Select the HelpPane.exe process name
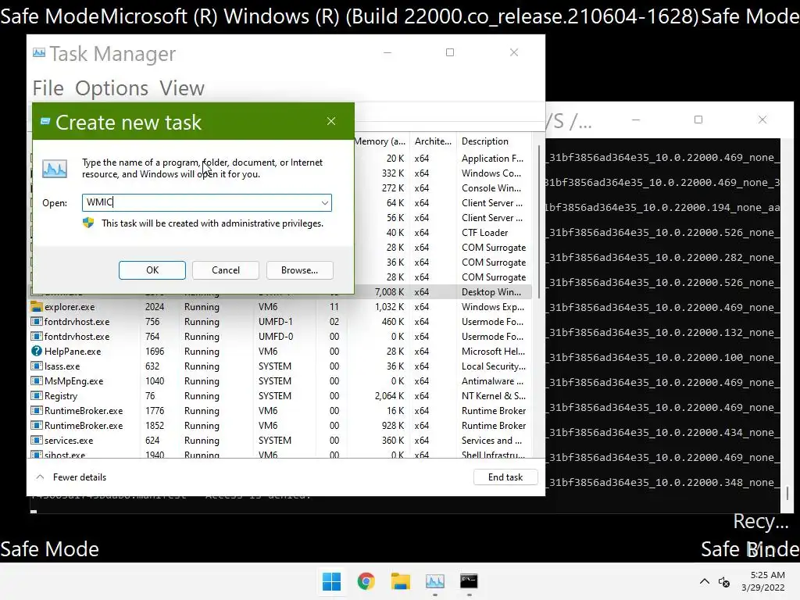This screenshot has width=800, height=600. click(73, 351)
